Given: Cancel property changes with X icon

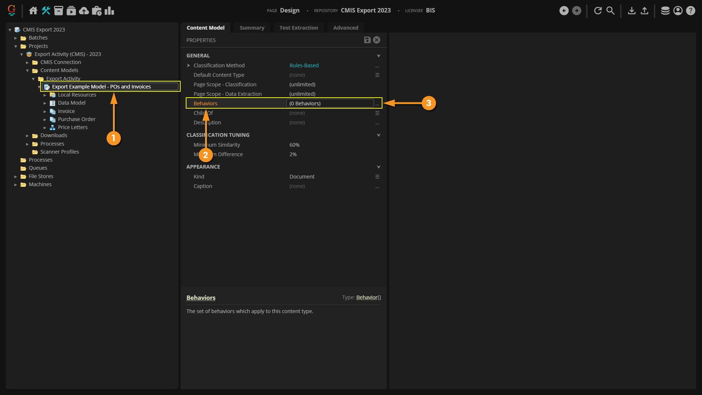Looking at the screenshot, I should (x=377, y=40).
